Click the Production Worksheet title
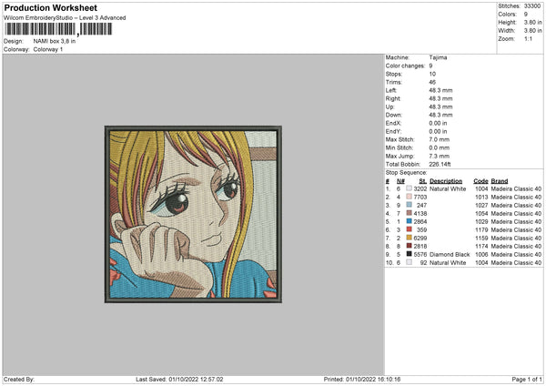Image resolution: width=546 pixels, height=386 pixels. click(x=50, y=7)
